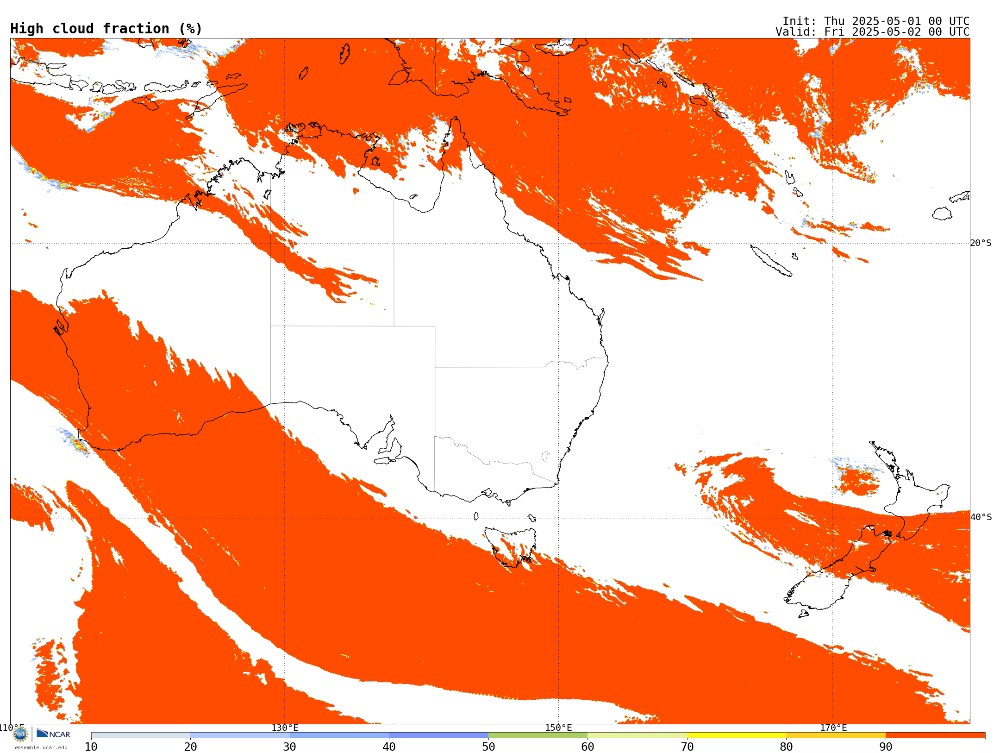Screen dimensions: 1000x753
Task: Open the ensemble.ucar.edu link text
Action: pos(41,747)
